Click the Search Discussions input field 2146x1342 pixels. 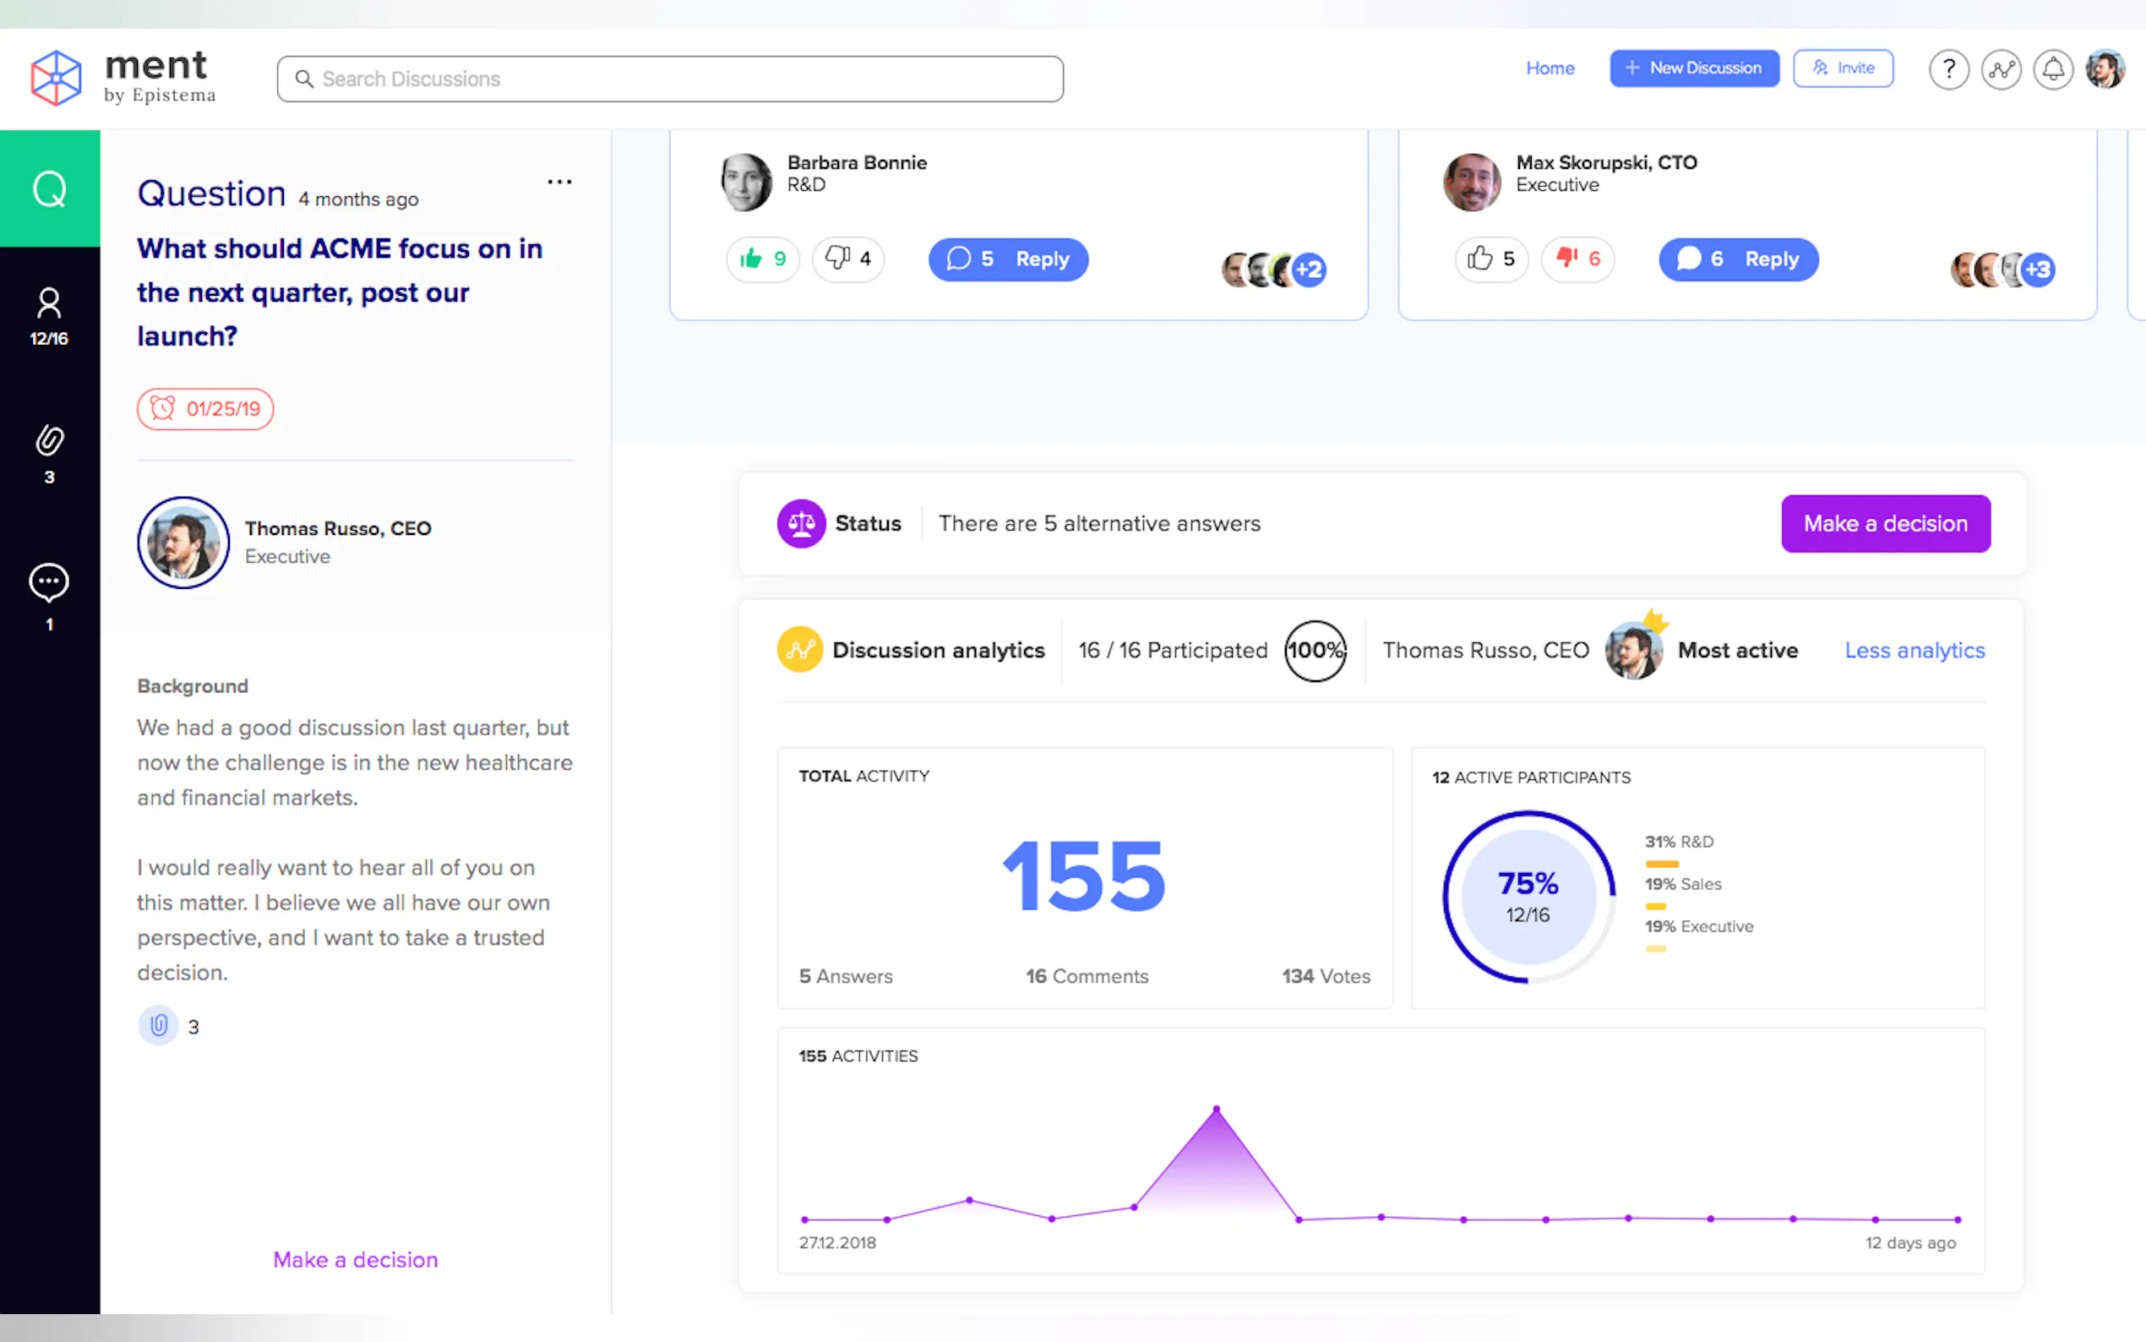(x=670, y=79)
